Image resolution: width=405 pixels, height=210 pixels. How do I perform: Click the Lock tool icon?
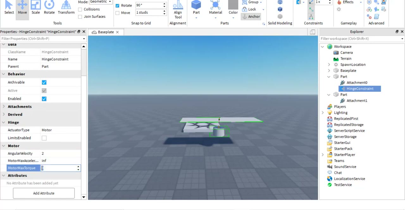[245, 9]
